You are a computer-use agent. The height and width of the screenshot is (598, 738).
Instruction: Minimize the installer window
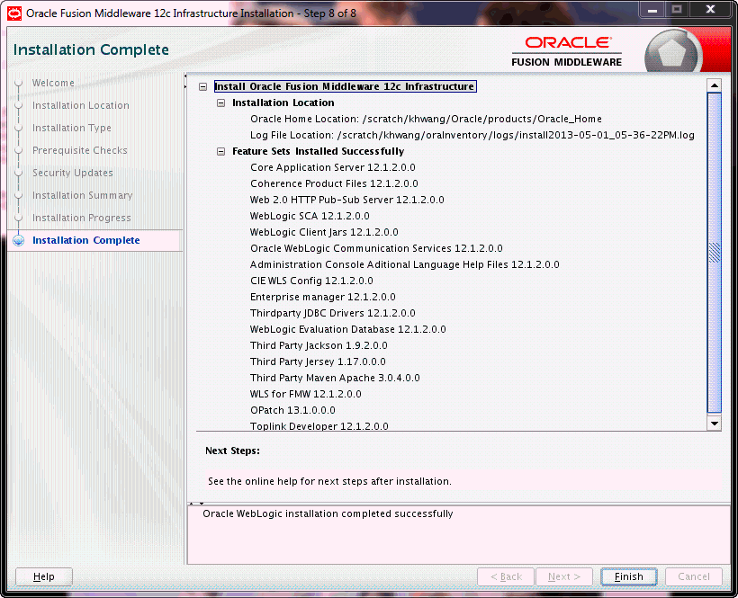tap(652, 10)
